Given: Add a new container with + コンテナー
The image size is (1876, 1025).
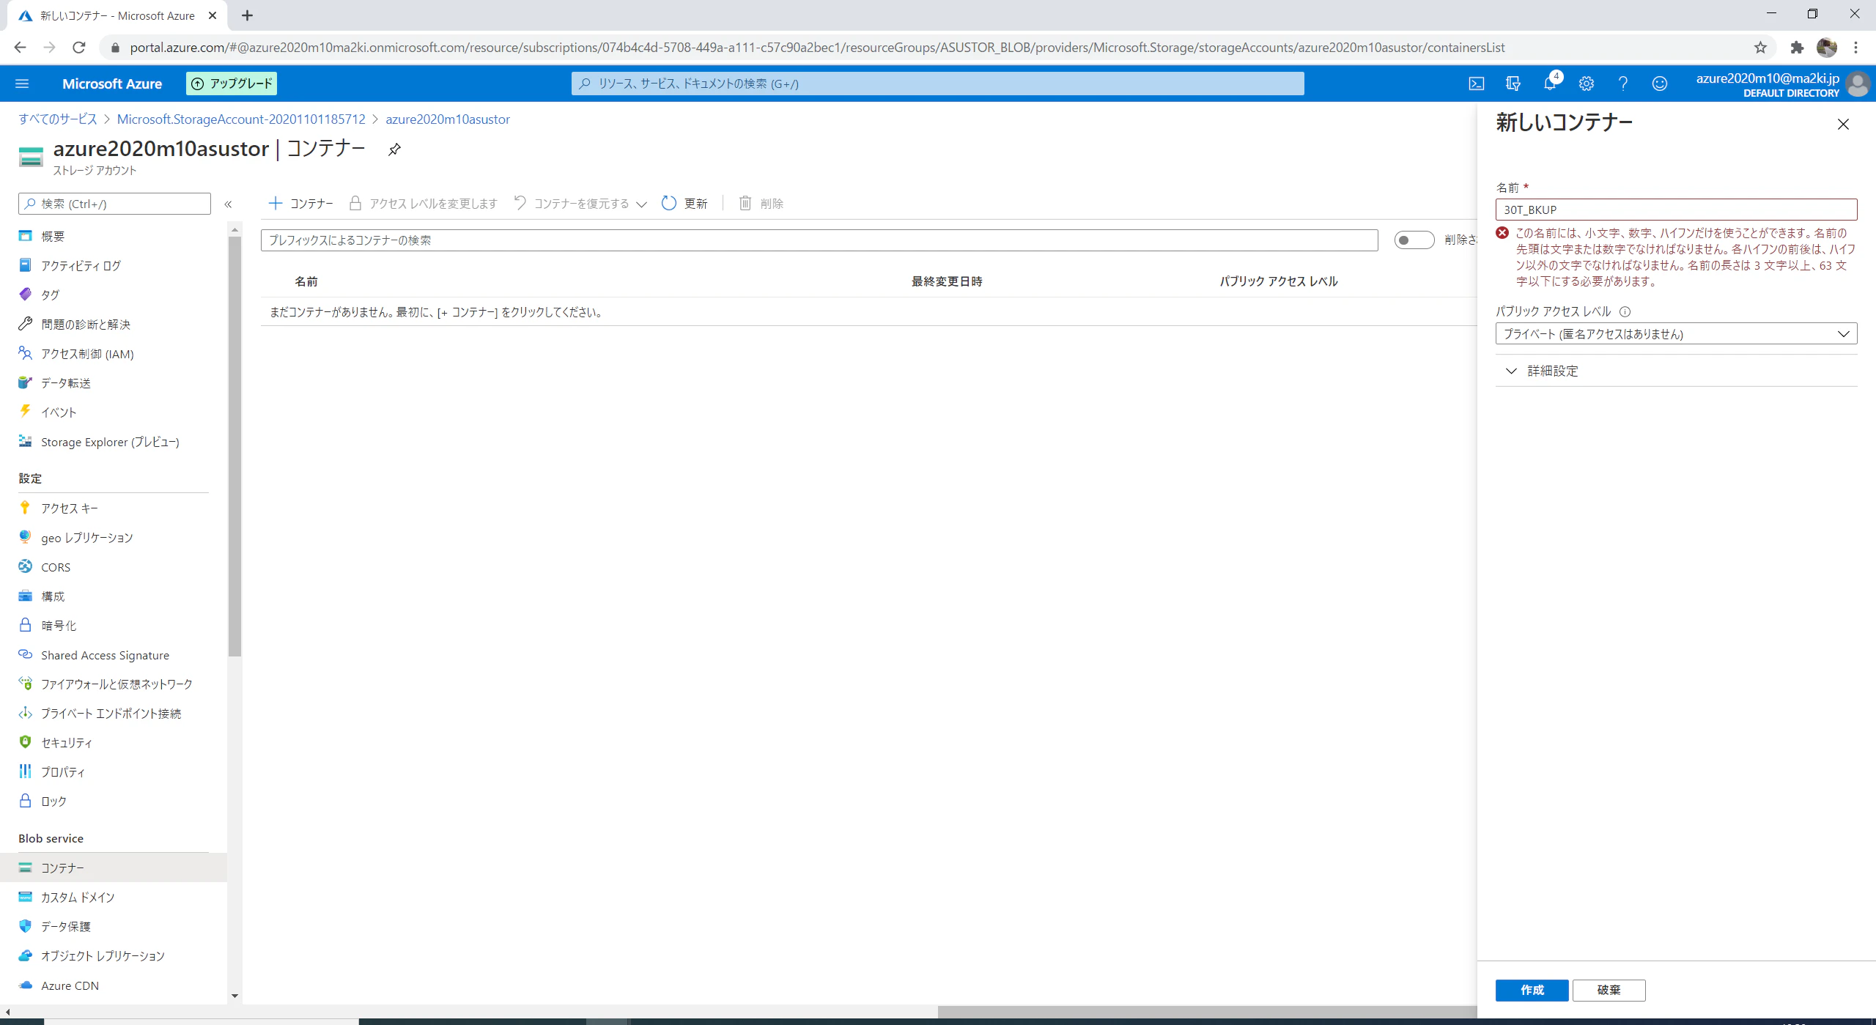Looking at the screenshot, I should pos(301,204).
